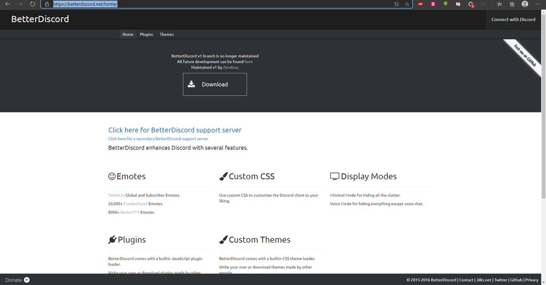Click '© 2015-2016 BetterDiscord' copyright text
Screen dimensions: 546x285
[431, 280]
